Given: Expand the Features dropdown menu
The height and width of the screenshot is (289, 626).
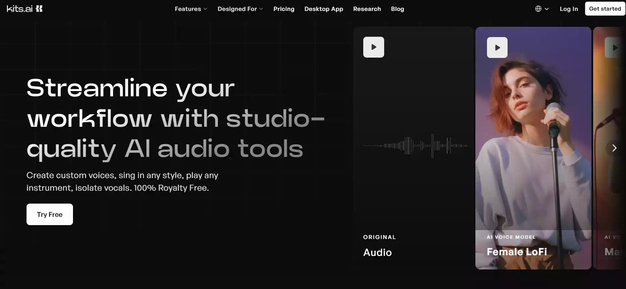Looking at the screenshot, I should point(191,9).
